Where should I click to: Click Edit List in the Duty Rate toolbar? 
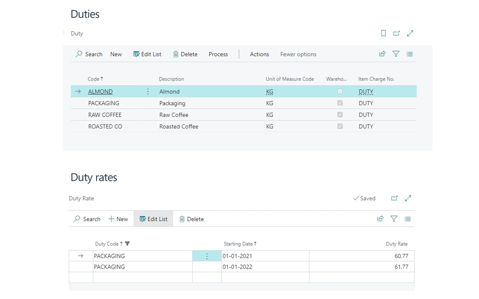[x=154, y=219]
